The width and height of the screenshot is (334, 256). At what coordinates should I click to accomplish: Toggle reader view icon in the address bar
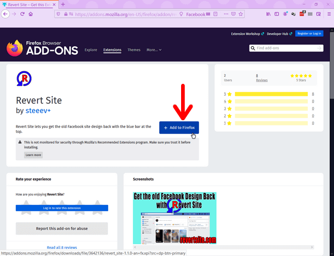pos(216,14)
